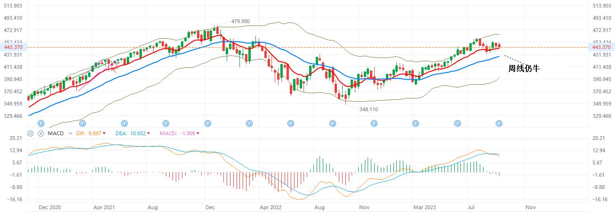This screenshot has height=212, width=615.
Task: Click the Mar 2023 date axis label
Action: (426, 207)
